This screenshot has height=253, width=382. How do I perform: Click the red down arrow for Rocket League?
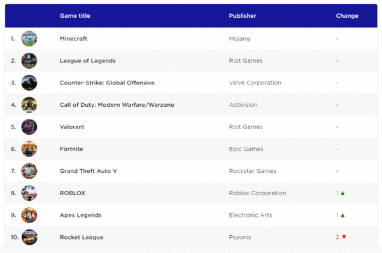click(x=344, y=237)
